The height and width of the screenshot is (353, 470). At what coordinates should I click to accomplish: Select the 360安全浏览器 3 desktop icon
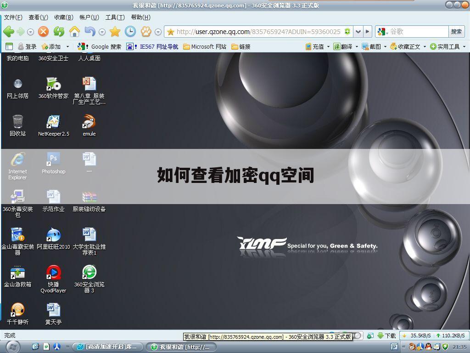(89, 279)
